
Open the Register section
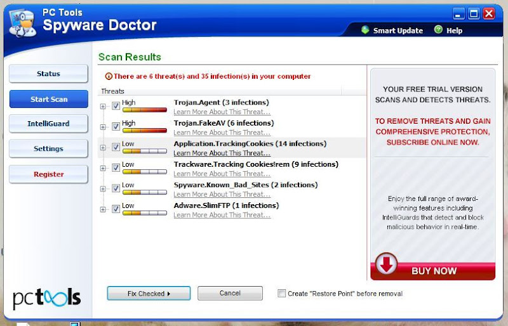coord(48,174)
